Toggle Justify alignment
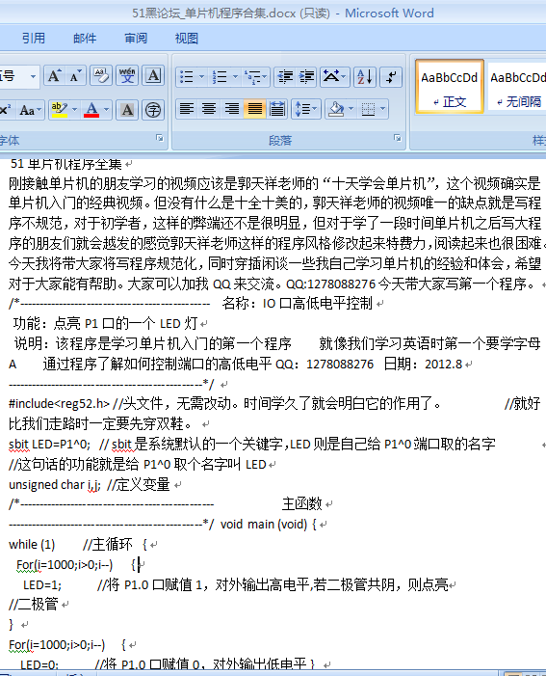The height and width of the screenshot is (676, 546). pos(254,109)
